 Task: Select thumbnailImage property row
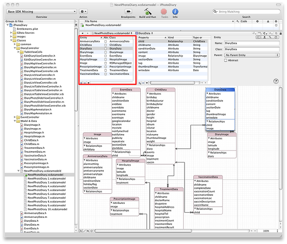point(173,67)
